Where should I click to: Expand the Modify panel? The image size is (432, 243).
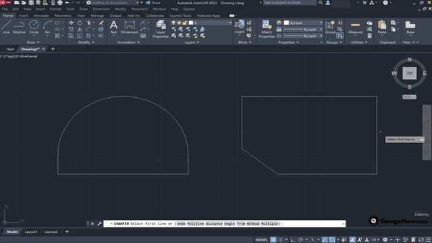[86, 43]
